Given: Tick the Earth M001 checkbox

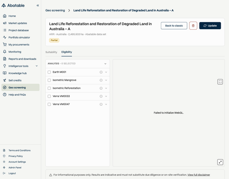Looking at the screenshot, I should point(49,72).
